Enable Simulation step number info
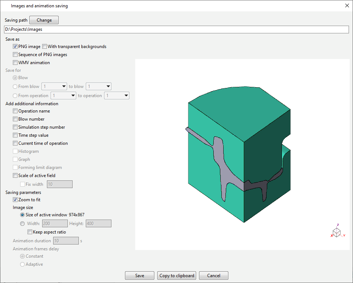Screen dimensions: 353x283 click(15, 127)
